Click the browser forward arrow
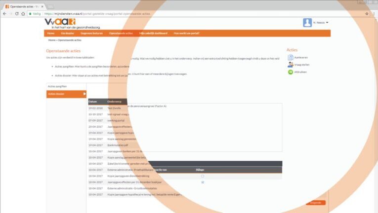Viewport: 378px width, 213px height. (x=11, y=14)
